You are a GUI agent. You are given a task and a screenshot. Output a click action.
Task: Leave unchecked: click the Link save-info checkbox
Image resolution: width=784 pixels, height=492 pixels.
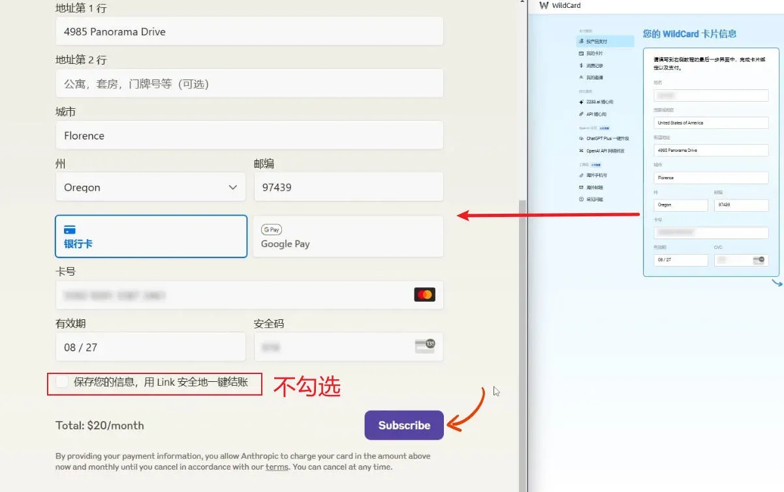click(62, 382)
